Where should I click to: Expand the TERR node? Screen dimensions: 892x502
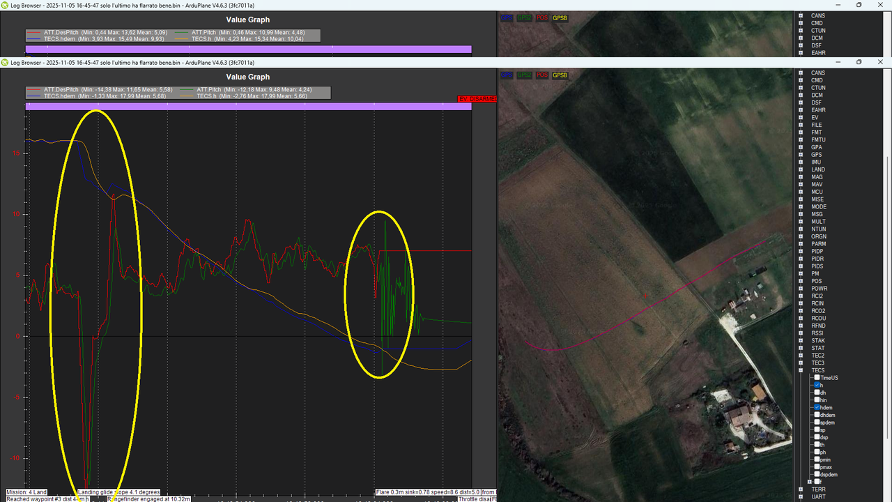[x=801, y=489]
